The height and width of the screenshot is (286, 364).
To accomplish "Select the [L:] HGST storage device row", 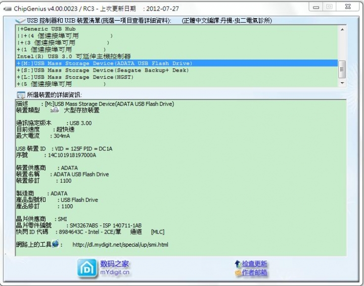I will tap(177, 77).
